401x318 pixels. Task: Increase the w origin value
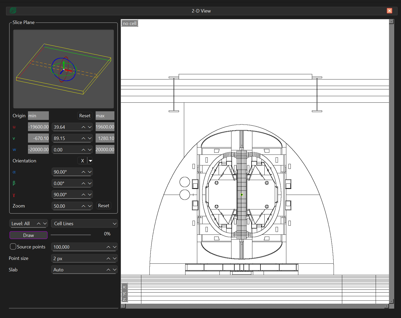[x=83, y=150]
